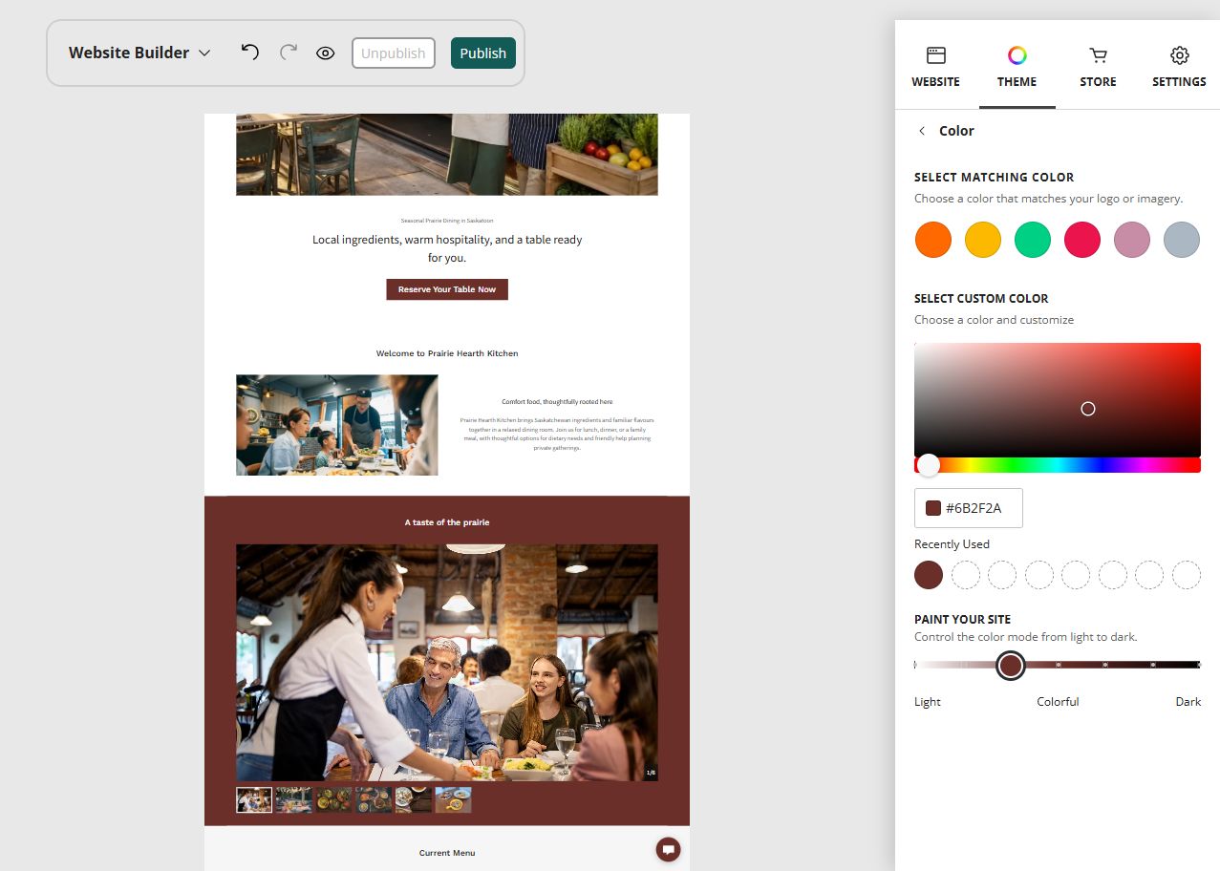Image resolution: width=1220 pixels, height=871 pixels.
Task: Select the first gallery thumbnail
Action: pyautogui.click(x=254, y=799)
